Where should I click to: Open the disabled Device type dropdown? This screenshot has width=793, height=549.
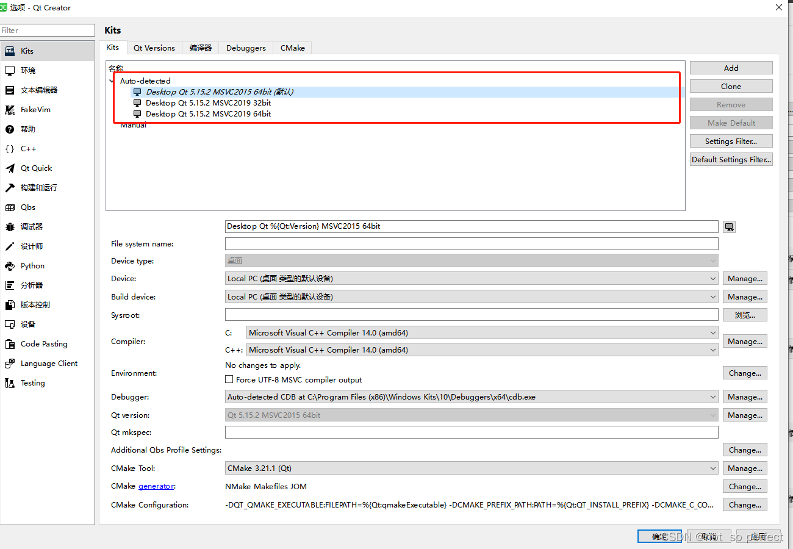pyautogui.click(x=472, y=260)
